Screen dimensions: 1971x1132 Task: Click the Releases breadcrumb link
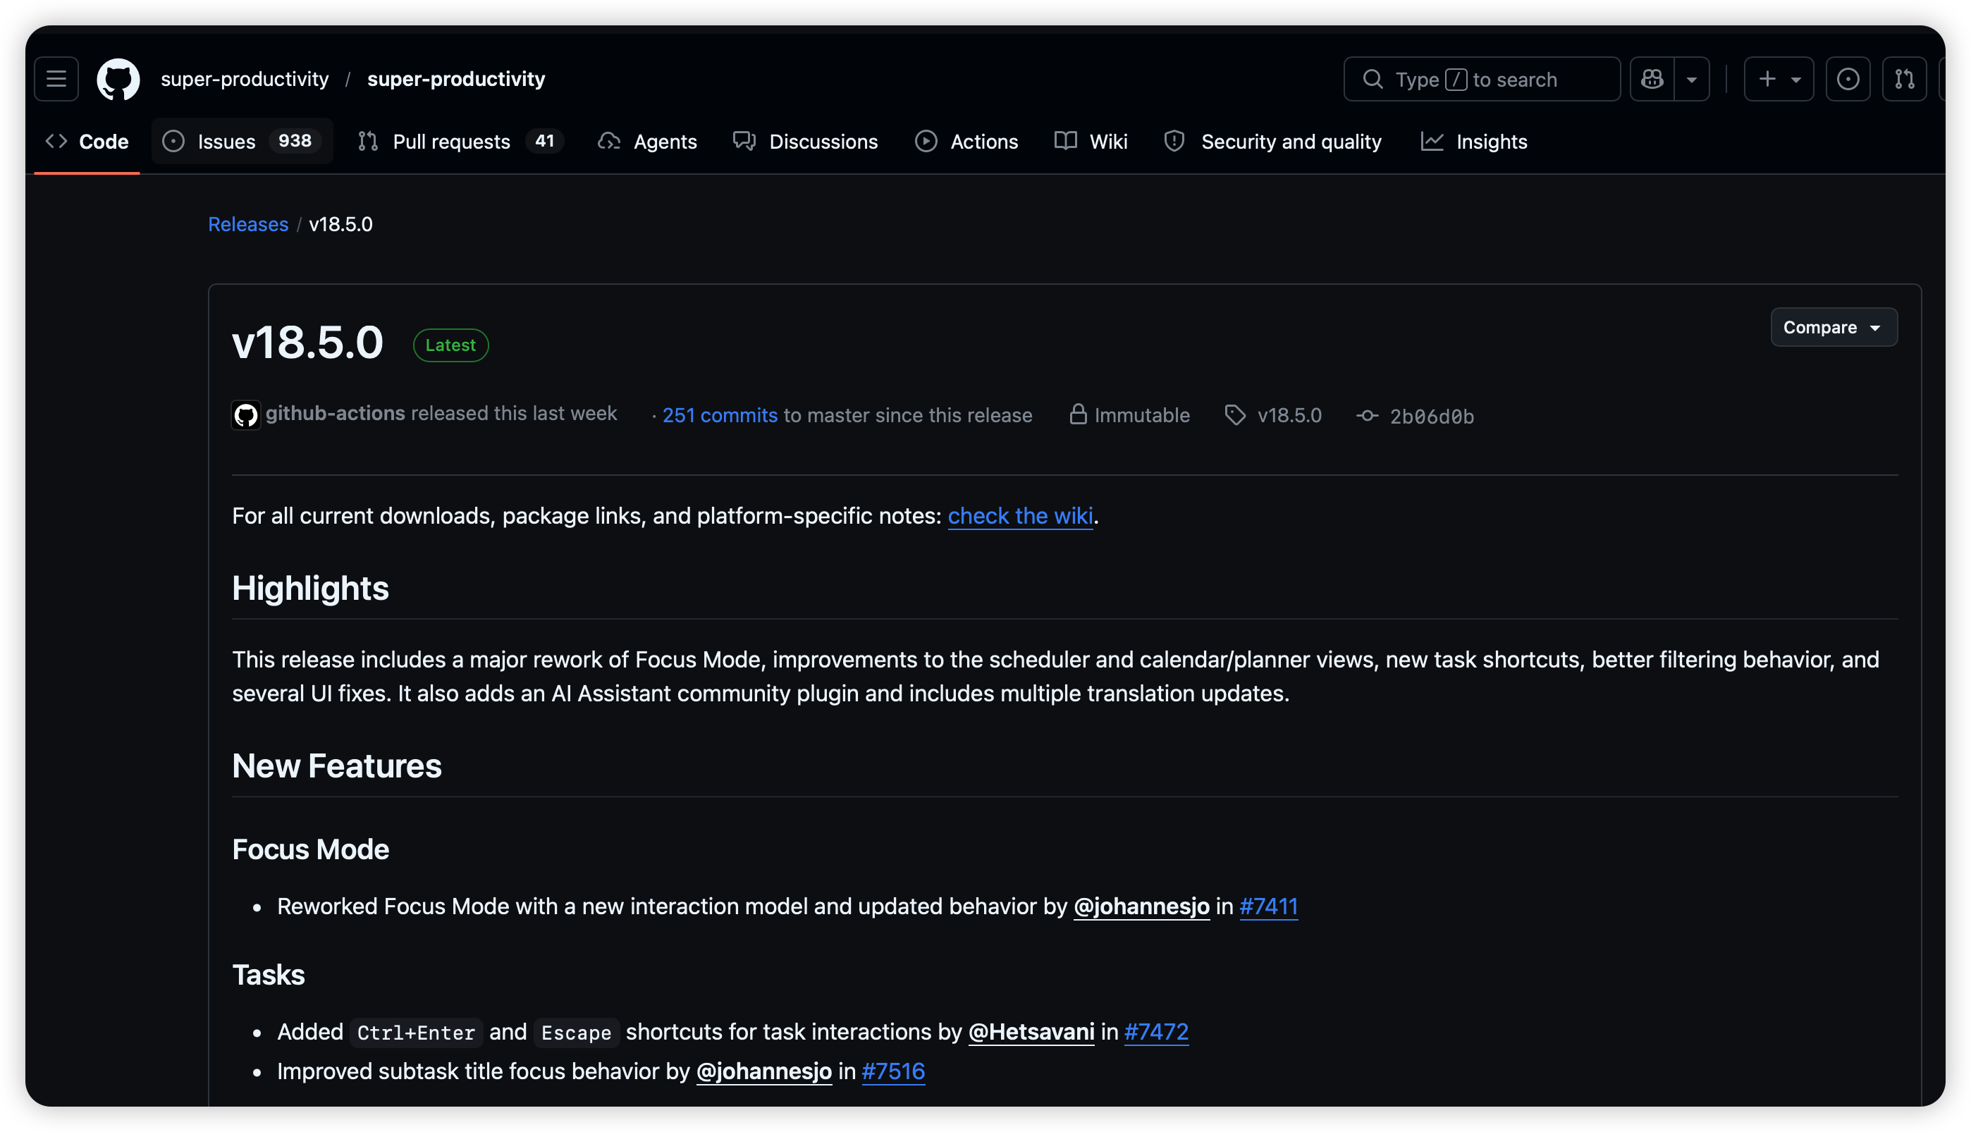(x=248, y=224)
